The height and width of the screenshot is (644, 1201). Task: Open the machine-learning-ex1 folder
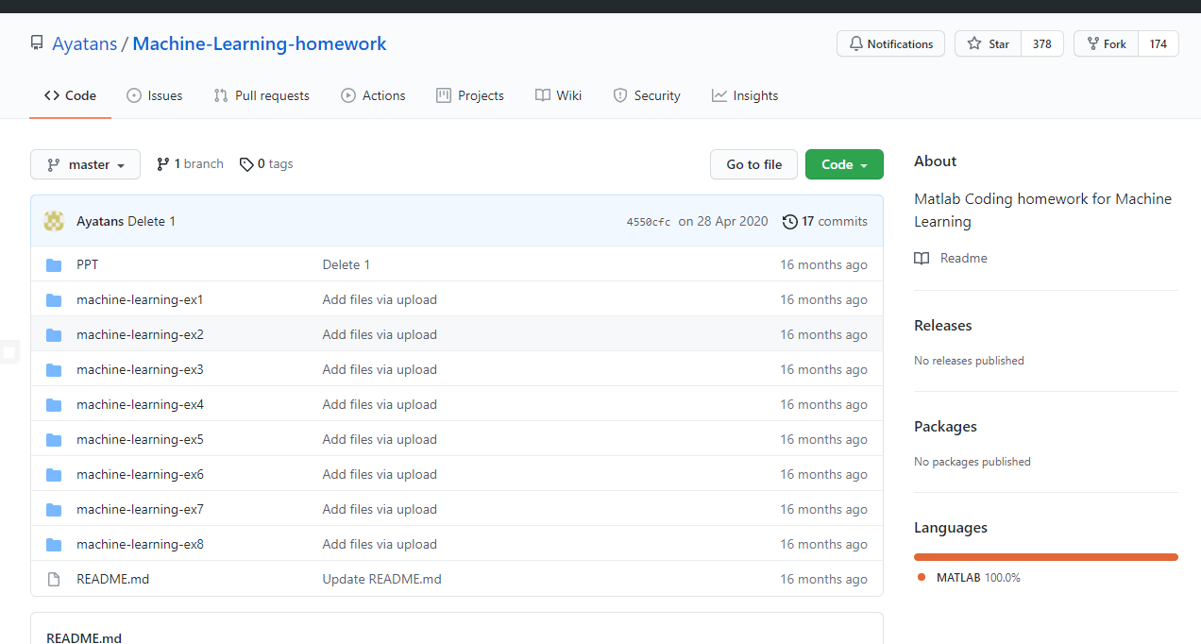click(140, 299)
